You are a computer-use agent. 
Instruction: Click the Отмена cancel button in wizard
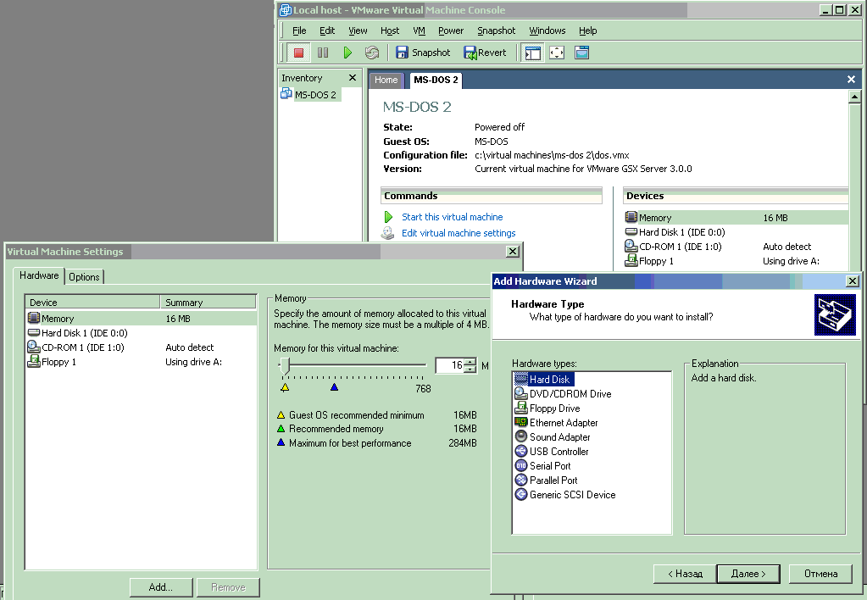coord(820,574)
